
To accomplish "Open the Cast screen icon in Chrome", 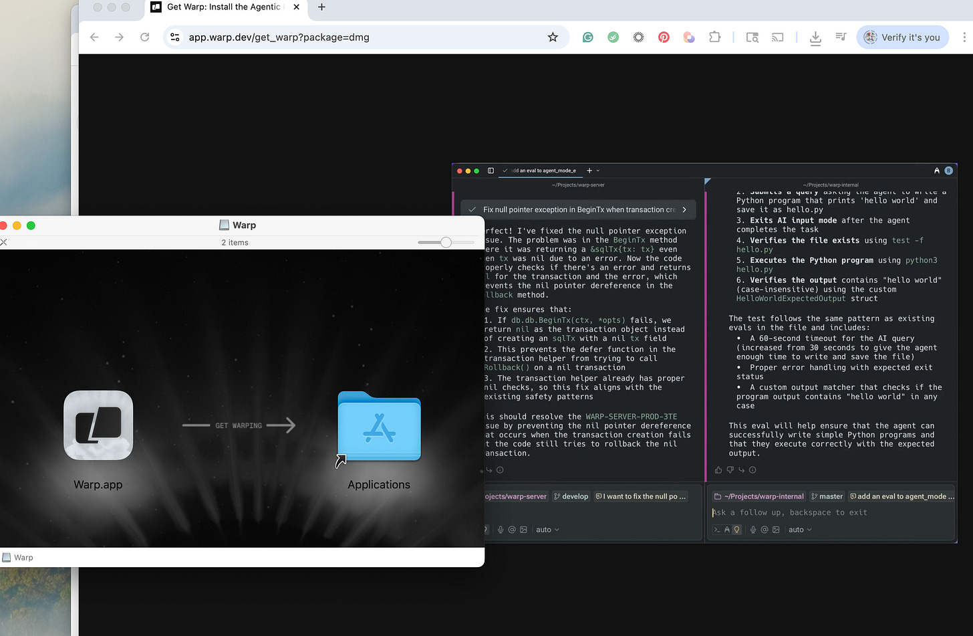I will pos(777,37).
